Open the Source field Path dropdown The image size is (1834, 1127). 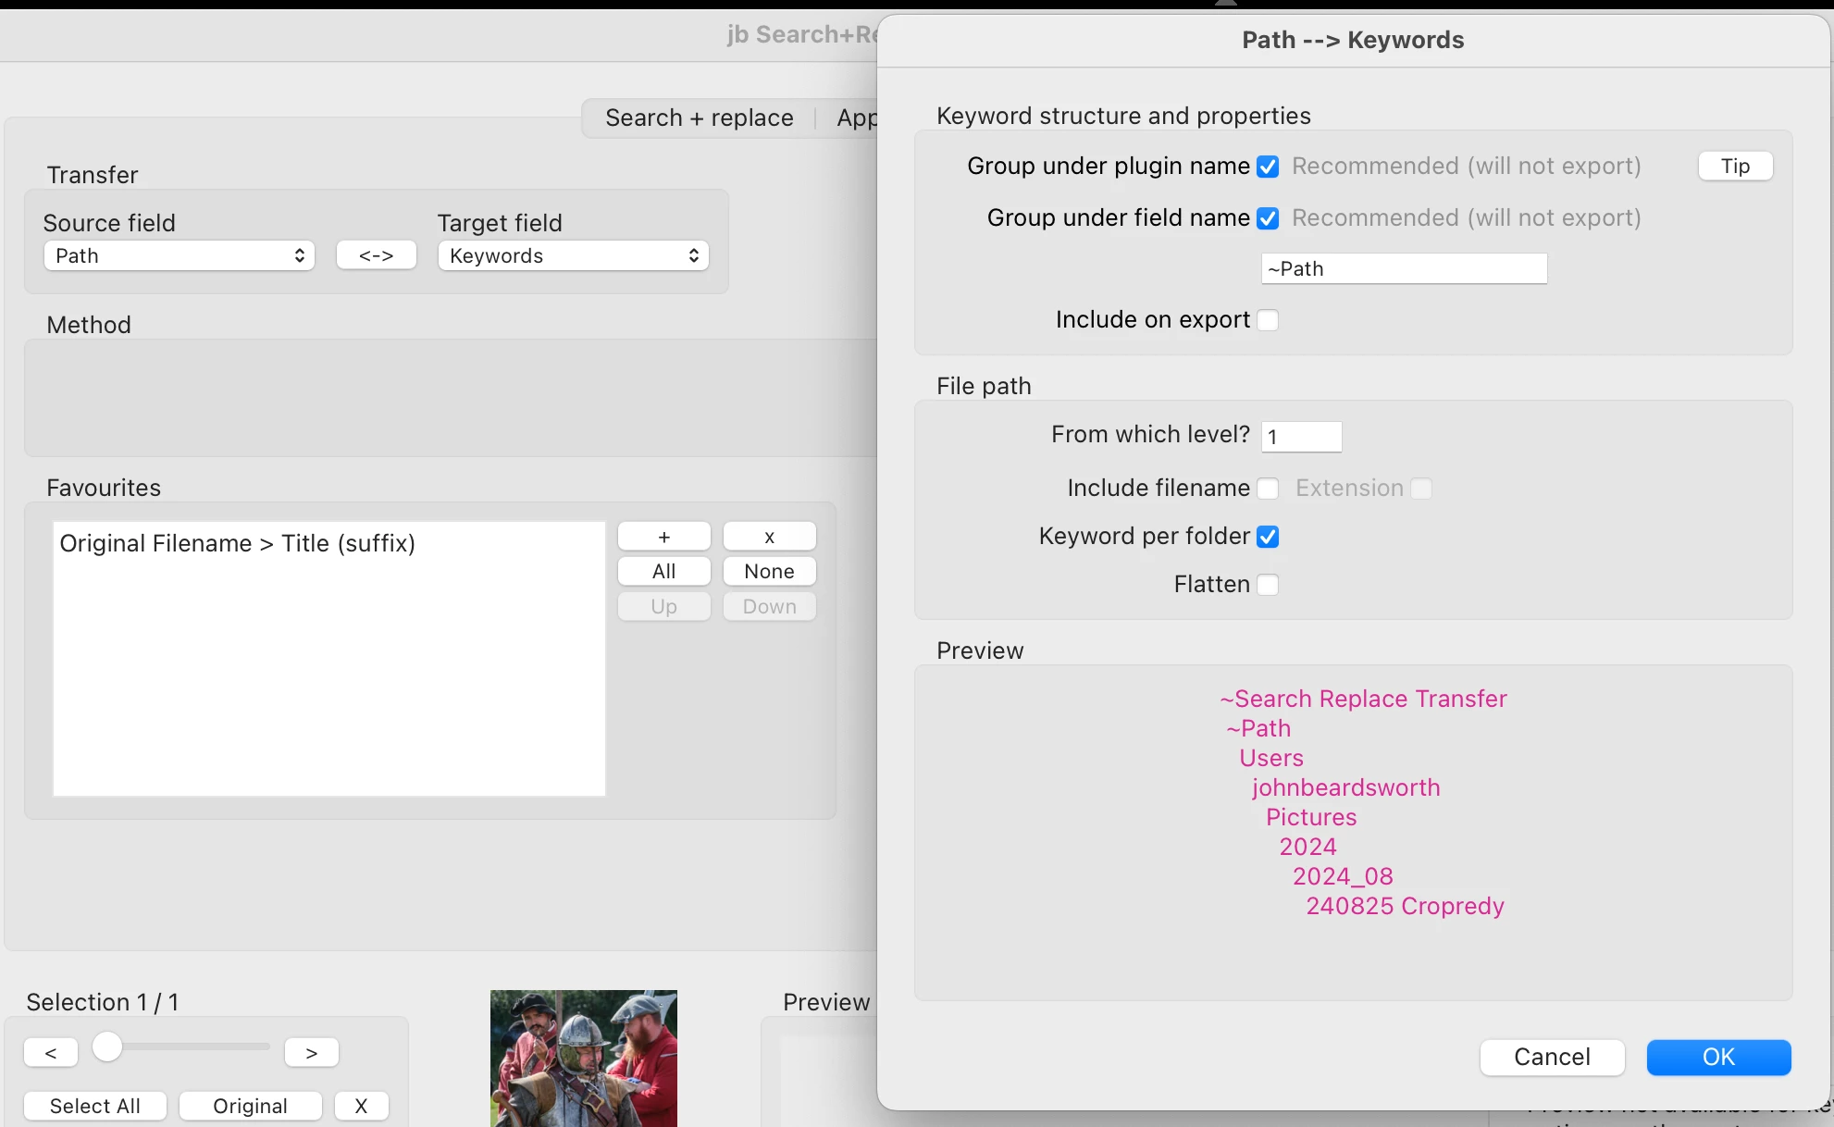179,255
